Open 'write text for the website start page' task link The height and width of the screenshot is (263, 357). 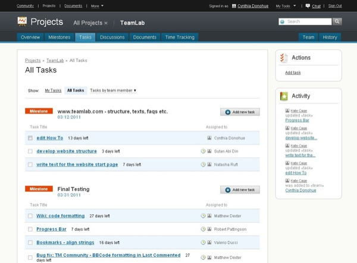[77, 164]
